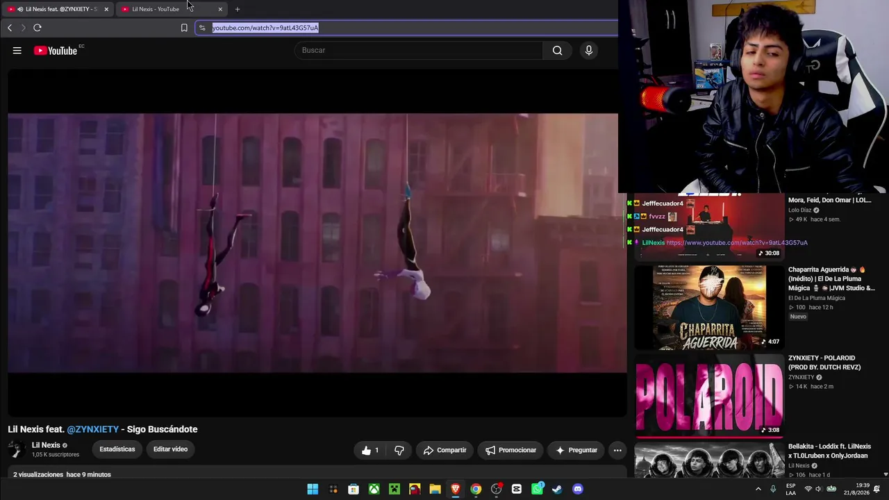Launch Minecraft from the taskbar
The width and height of the screenshot is (889, 500).
394,489
